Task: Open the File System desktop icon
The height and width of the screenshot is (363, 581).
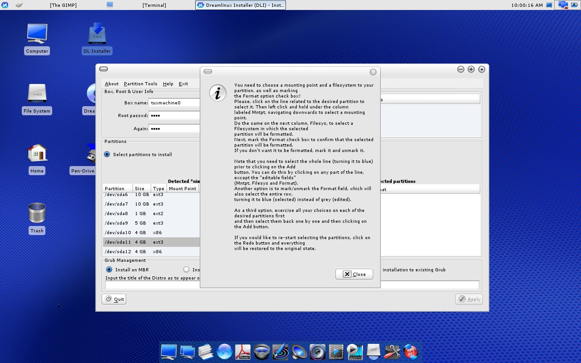Action: [x=37, y=98]
